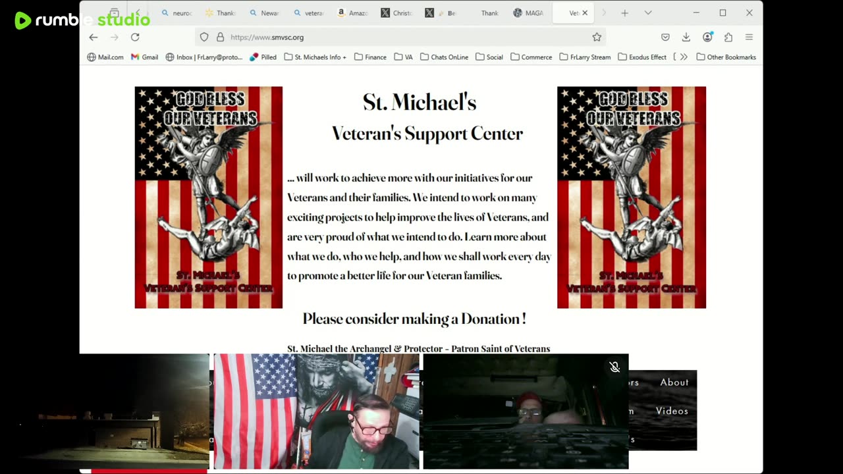Expand the VA bookmark folder
This screenshot has height=474, width=843.
click(x=404, y=57)
